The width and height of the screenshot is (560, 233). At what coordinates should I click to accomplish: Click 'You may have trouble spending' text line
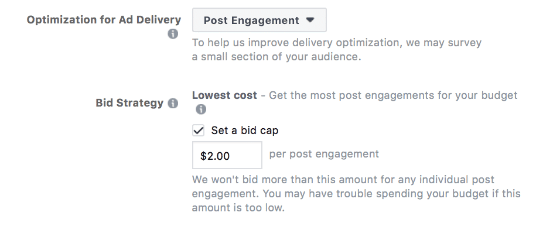[392, 194]
